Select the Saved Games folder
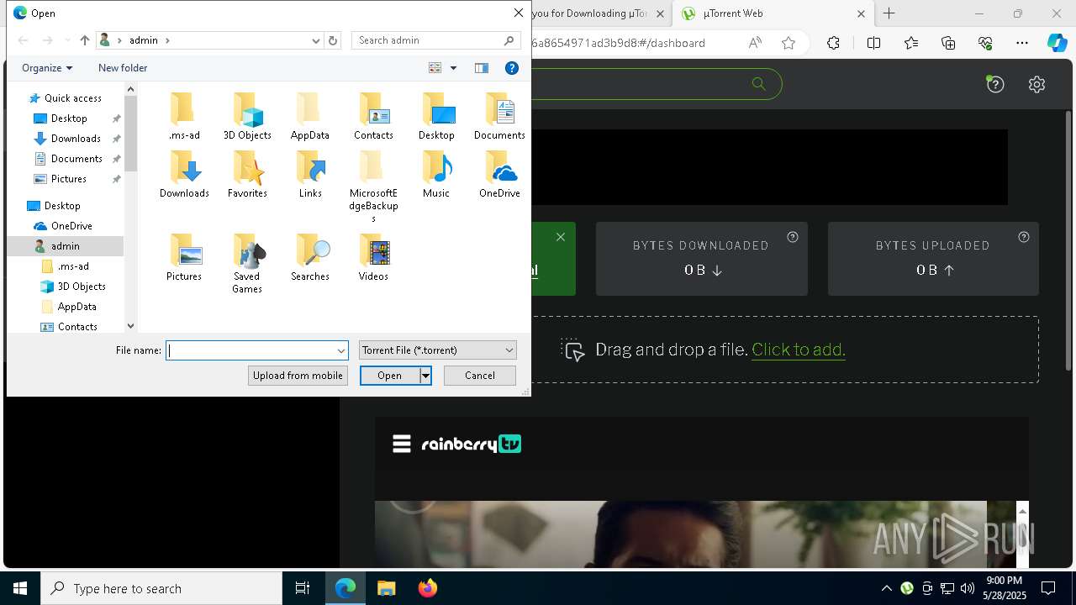The width and height of the screenshot is (1076, 605). point(247,263)
